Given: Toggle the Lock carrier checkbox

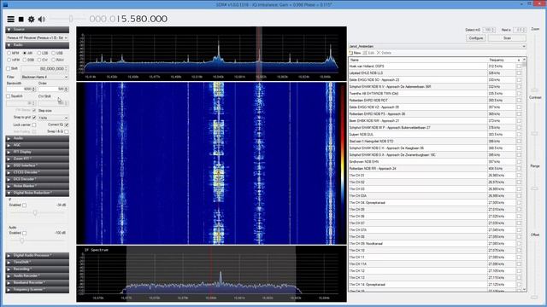Looking at the screenshot, I should (x=34, y=125).
